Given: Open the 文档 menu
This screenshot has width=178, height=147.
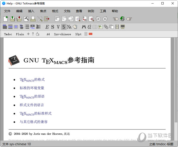Looking at the screenshot, I should 67,11.
